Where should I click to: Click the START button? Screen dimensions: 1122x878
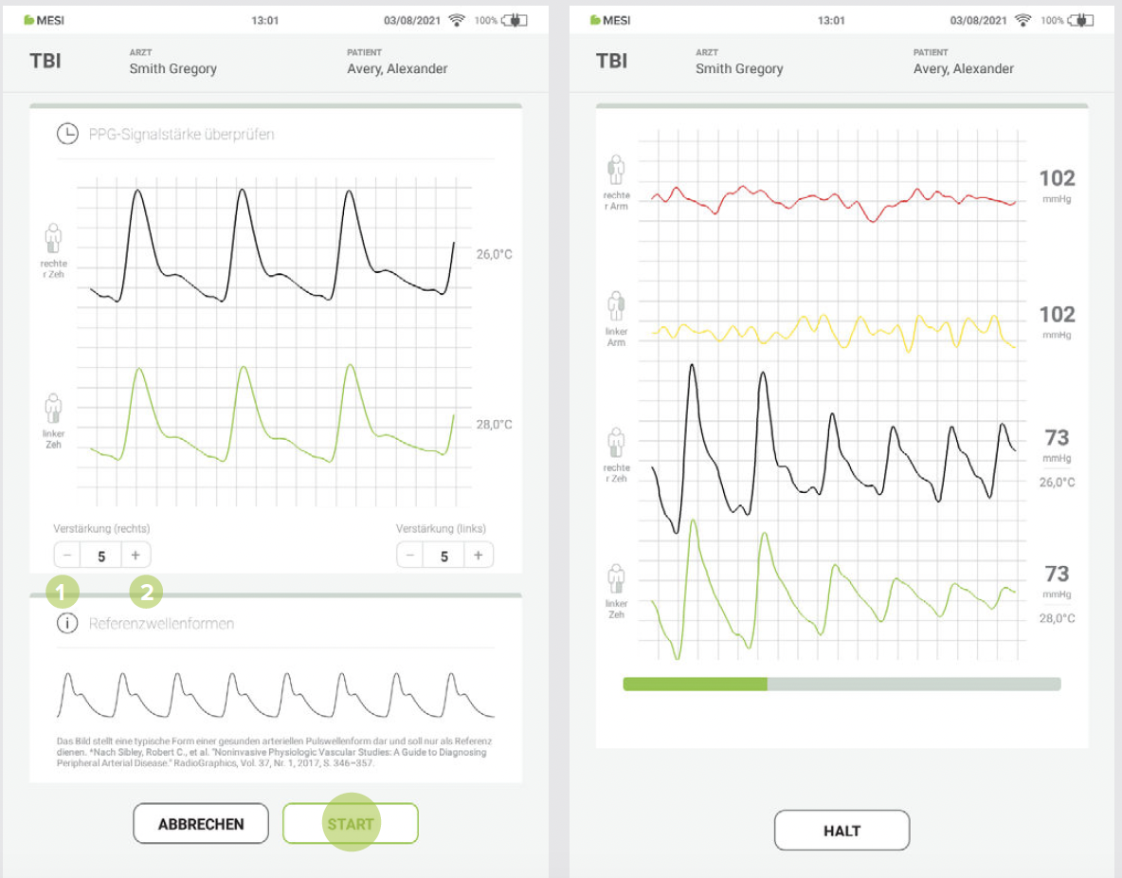click(x=351, y=824)
